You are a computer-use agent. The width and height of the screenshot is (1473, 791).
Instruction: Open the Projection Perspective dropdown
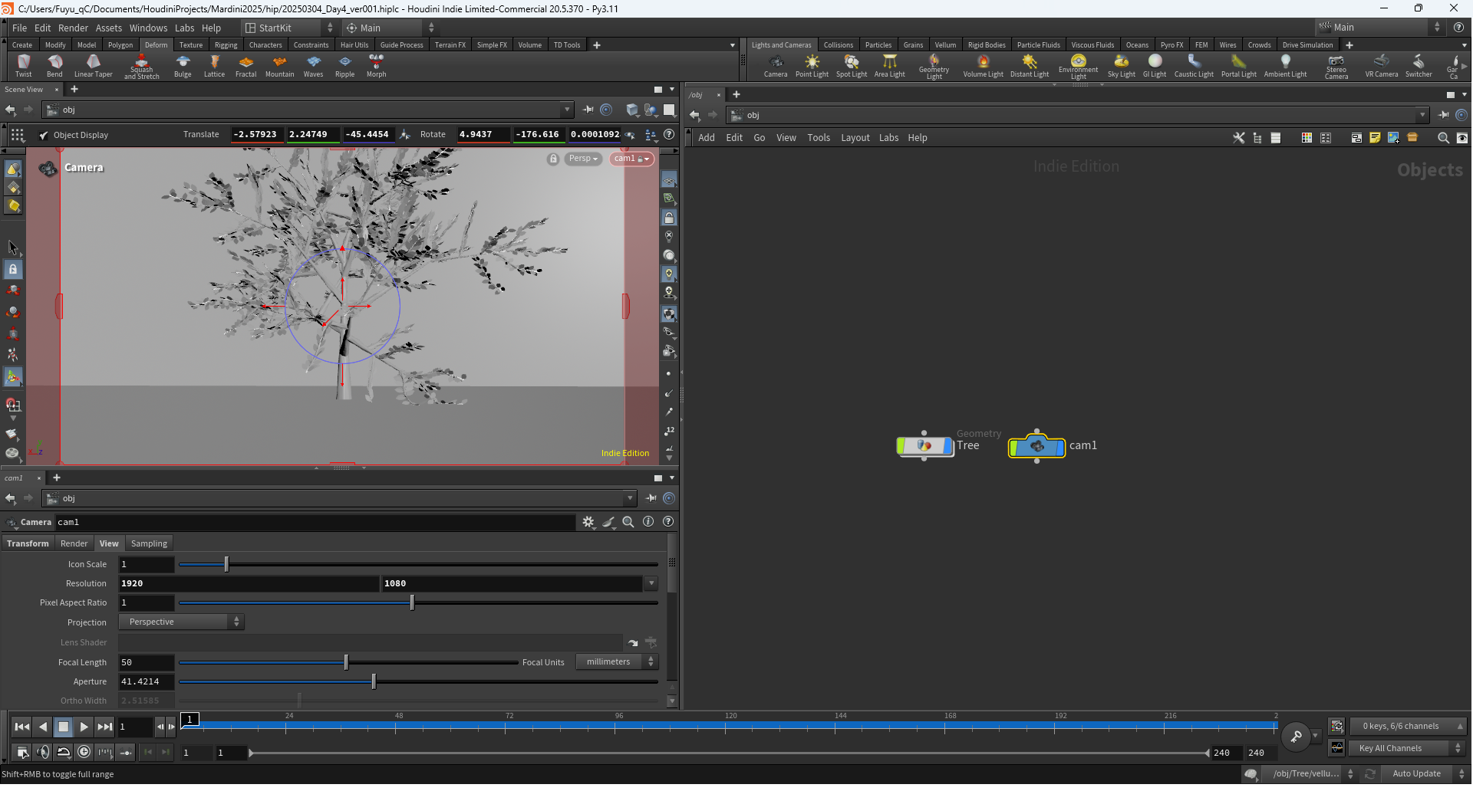pyautogui.click(x=182, y=622)
